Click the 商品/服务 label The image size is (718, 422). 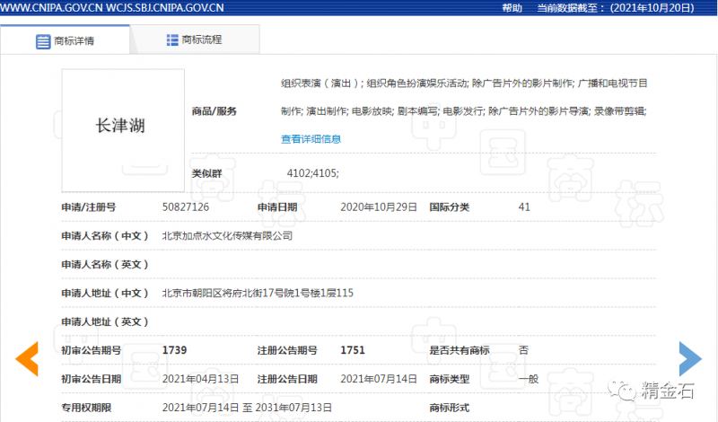click(x=215, y=110)
